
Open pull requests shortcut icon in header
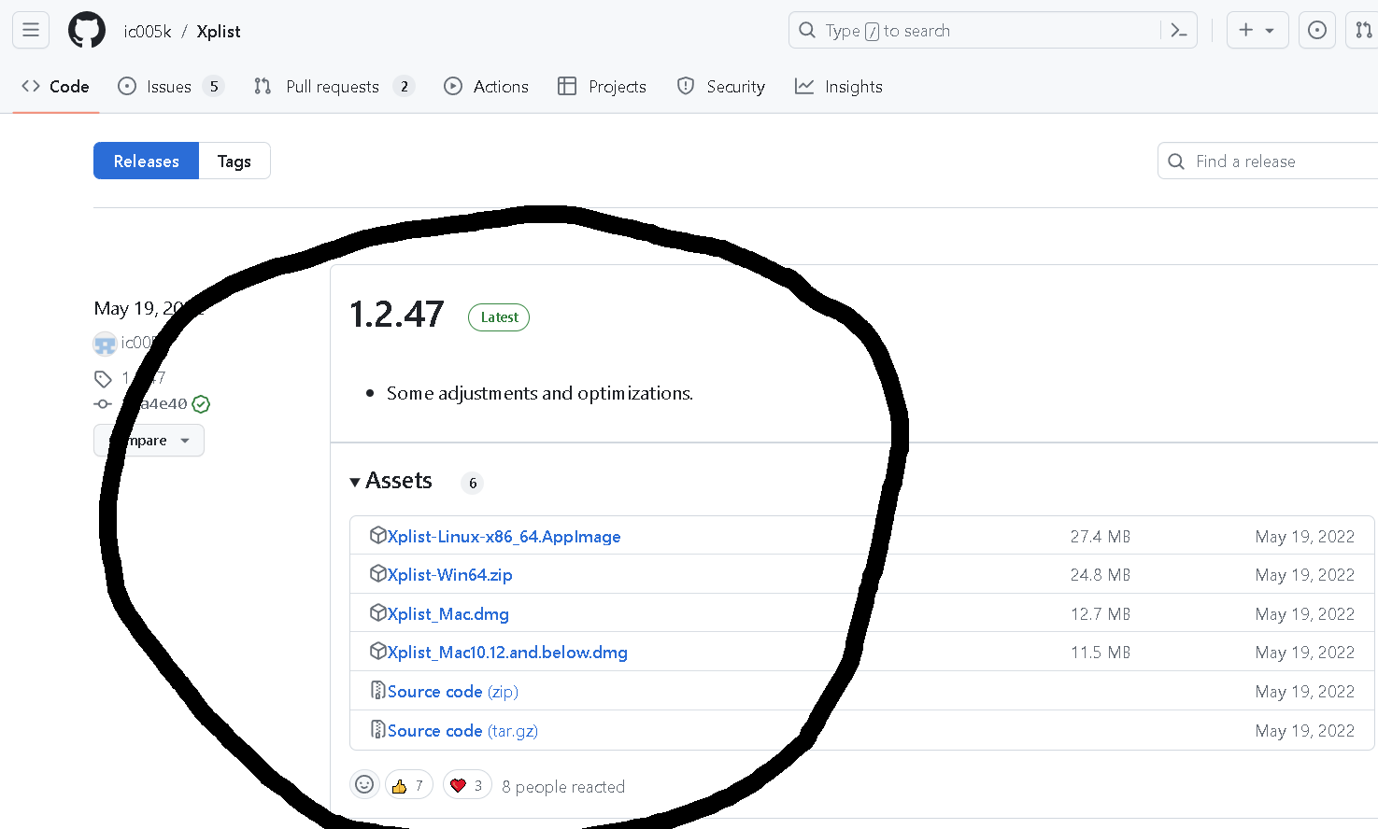(x=1364, y=31)
